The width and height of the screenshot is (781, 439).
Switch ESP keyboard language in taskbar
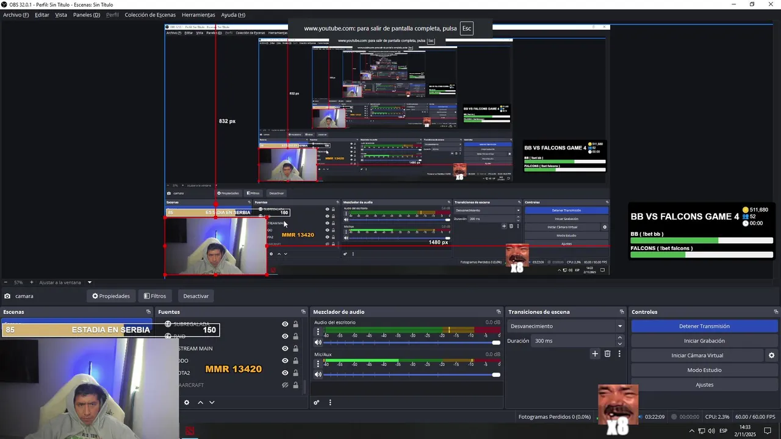(x=724, y=431)
